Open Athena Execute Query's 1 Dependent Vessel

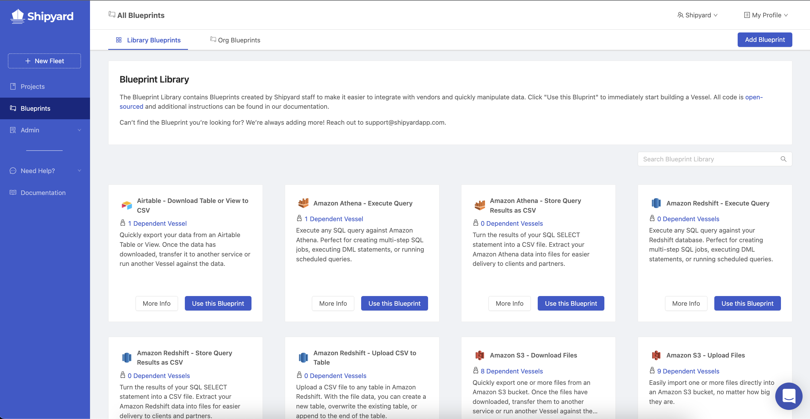point(334,219)
